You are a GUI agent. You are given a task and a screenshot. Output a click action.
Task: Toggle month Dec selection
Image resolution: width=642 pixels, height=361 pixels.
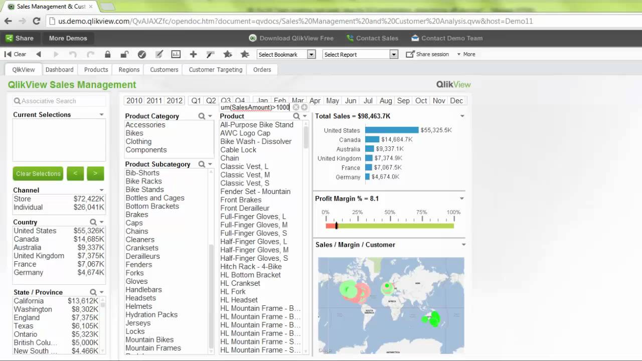click(x=456, y=101)
